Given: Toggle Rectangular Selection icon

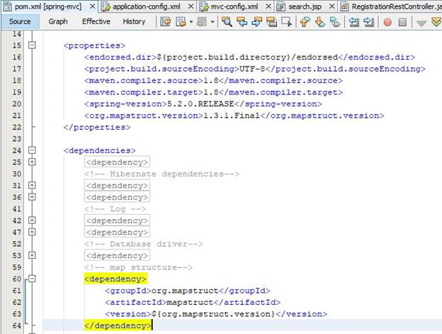Looking at the screenshot, I should [x=286, y=22].
